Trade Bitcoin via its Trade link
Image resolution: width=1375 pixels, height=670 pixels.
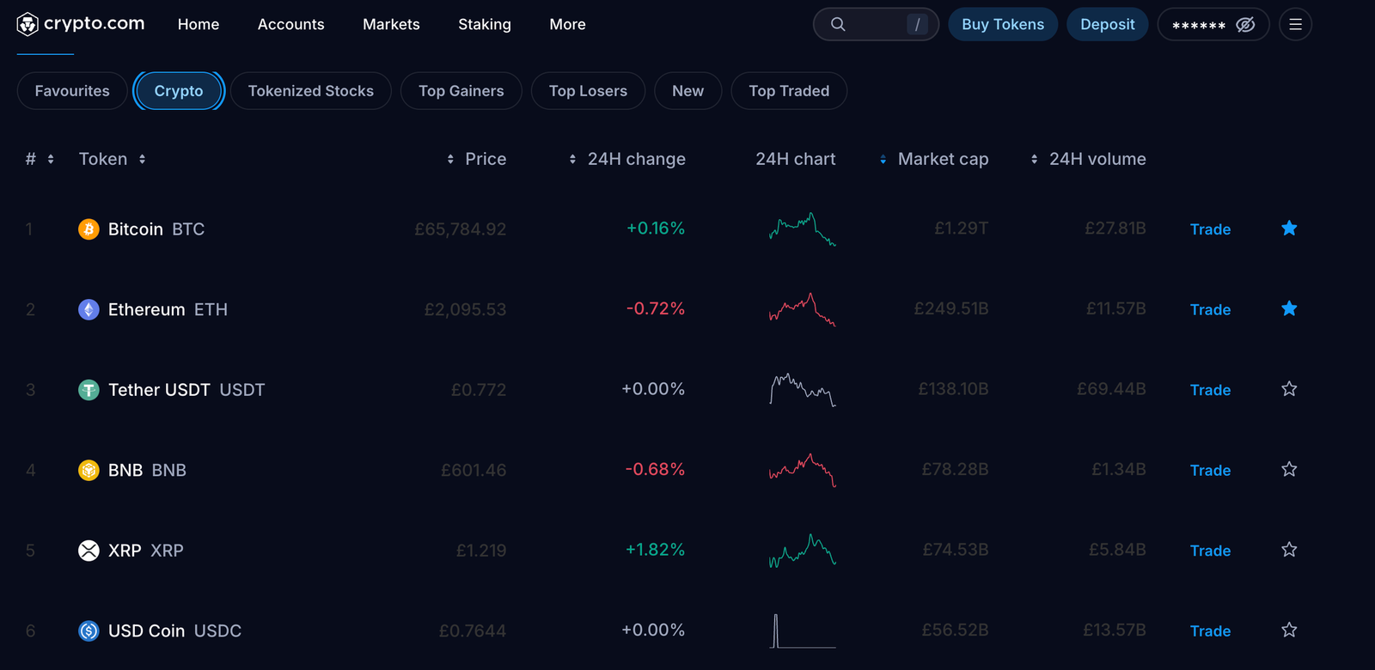1210,229
